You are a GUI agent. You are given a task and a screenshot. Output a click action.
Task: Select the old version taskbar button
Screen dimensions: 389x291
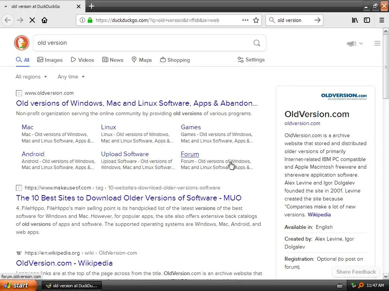(71, 286)
